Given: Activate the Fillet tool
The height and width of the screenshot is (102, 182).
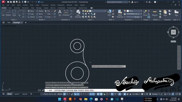Looking at the screenshot, I should coord(48,14).
